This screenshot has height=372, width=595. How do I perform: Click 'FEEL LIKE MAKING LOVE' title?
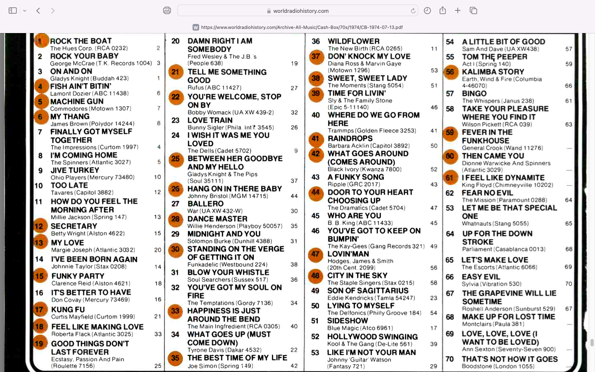98,327
